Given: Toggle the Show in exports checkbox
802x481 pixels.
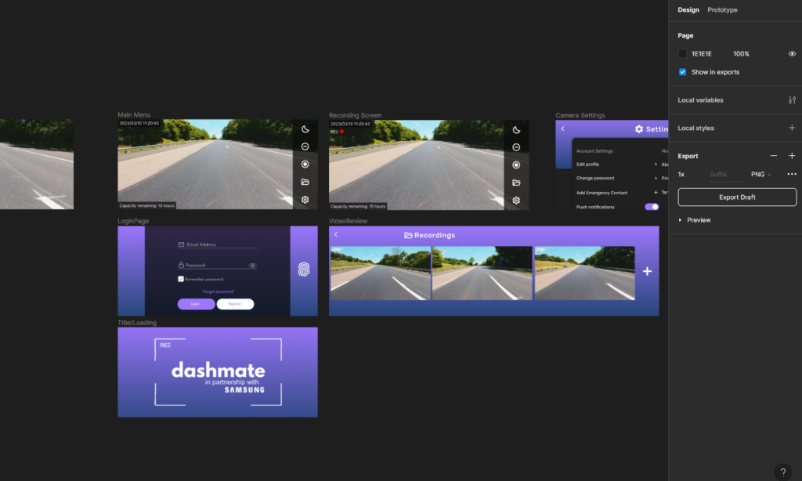Looking at the screenshot, I should click(x=682, y=72).
